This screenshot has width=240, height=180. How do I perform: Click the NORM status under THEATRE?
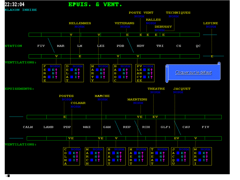(x=155, y=92)
